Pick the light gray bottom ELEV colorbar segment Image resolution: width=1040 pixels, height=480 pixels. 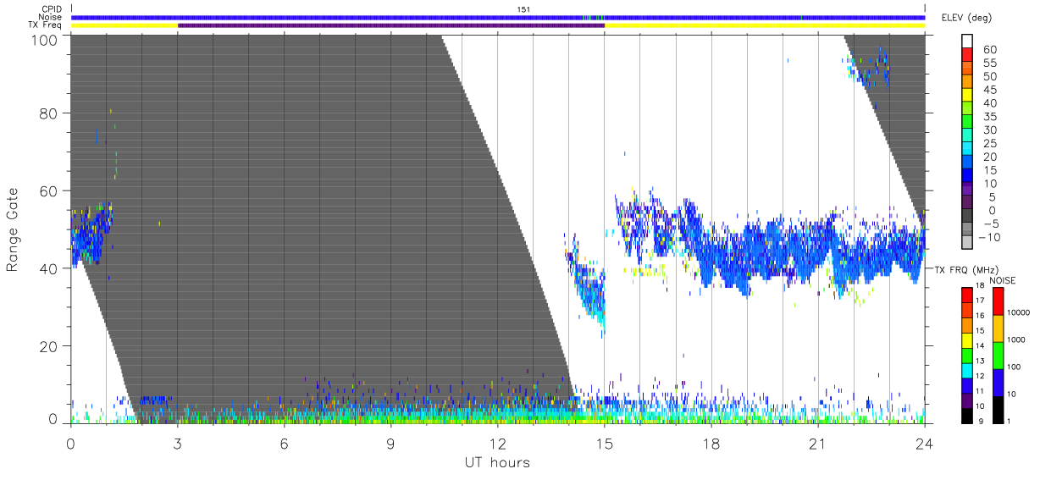(968, 242)
